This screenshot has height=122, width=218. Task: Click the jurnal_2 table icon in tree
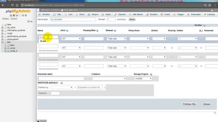pyautogui.click(x=8, y=51)
